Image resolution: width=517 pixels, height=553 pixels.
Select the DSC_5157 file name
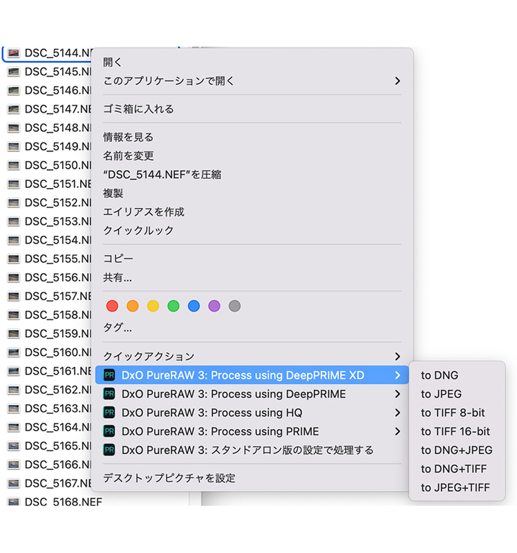tap(58, 297)
